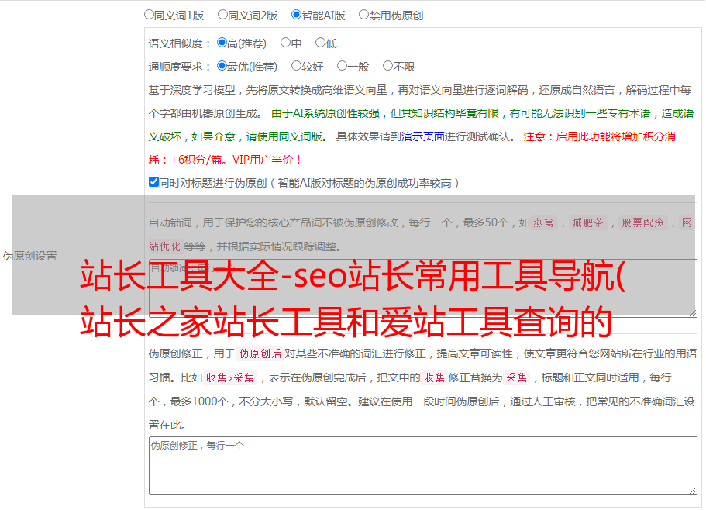
Task: Set 语义相似度 to 低
Action: tap(320, 43)
